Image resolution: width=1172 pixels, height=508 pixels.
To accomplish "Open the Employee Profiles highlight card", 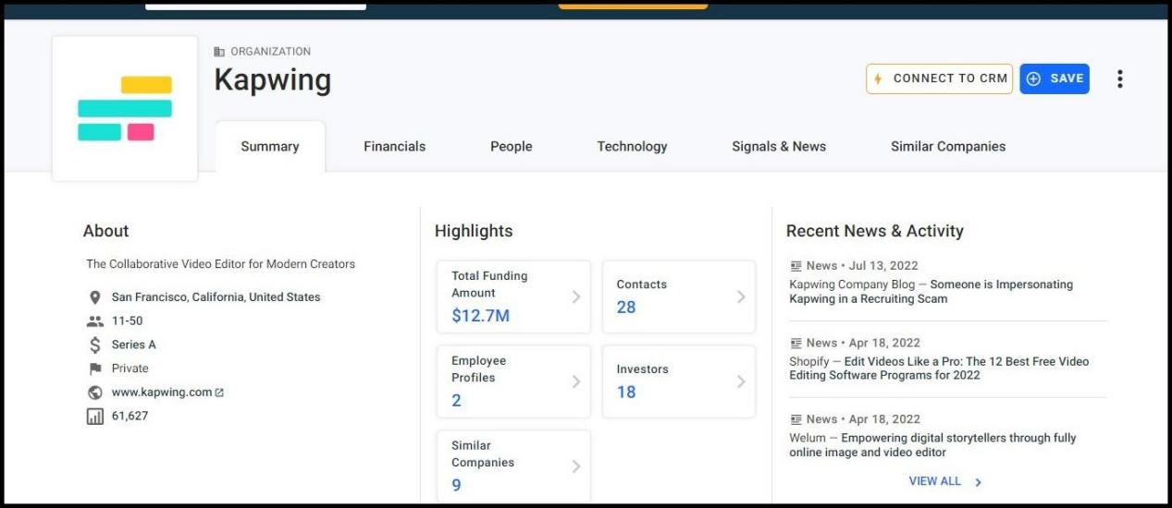I will click(x=512, y=381).
